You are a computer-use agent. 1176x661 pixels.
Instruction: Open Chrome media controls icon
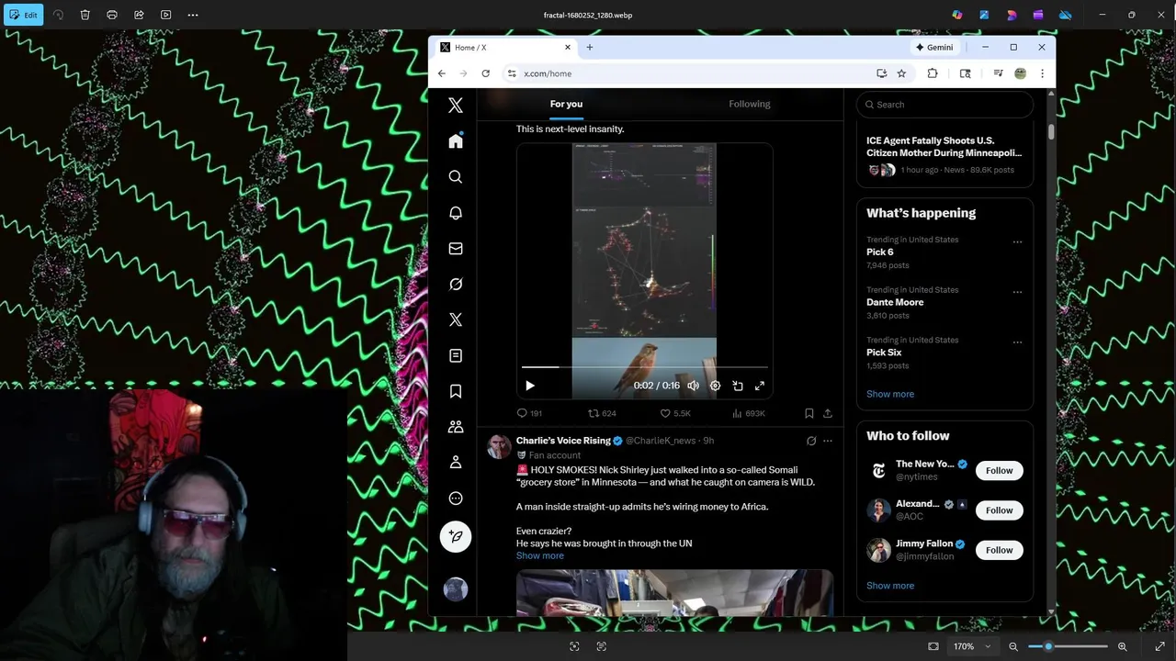click(998, 73)
